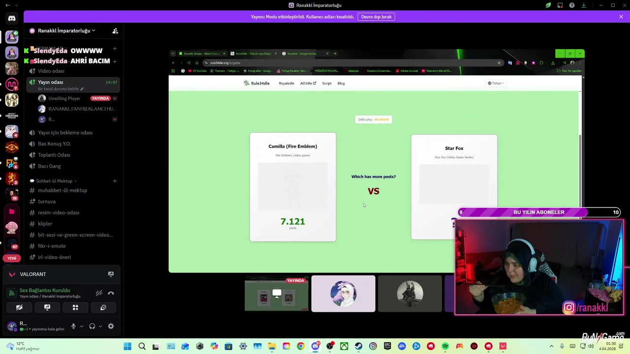Toggle noise suppression in voice panel
Image resolution: width=630 pixels, height=354 pixels.
click(x=99, y=293)
